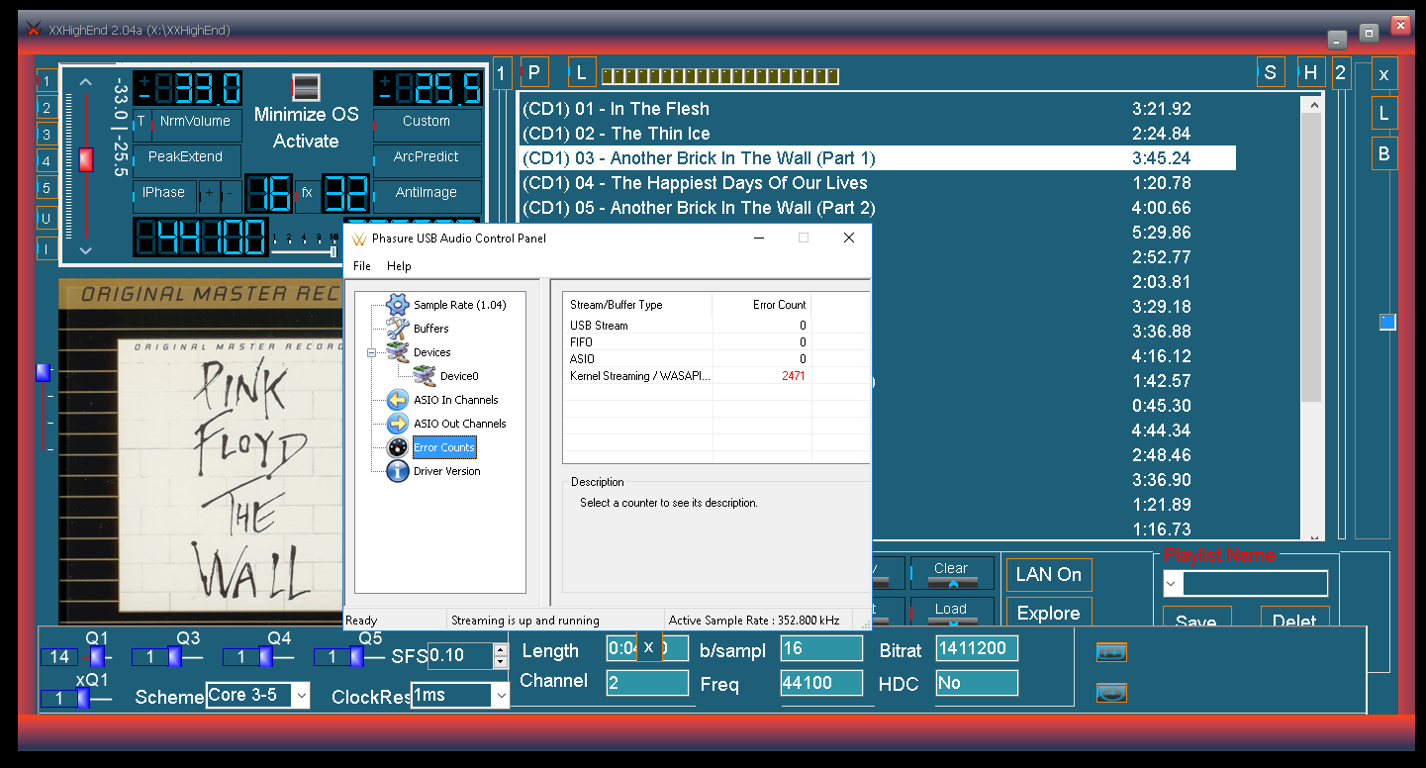Viewport: 1426px width, 768px height.
Task: Click the H button above playlist
Action: 1311,72
